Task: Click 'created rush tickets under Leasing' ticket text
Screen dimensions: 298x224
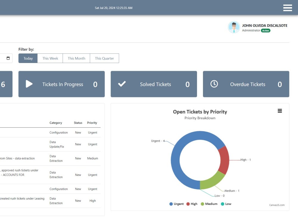Action: click(x=22, y=199)
